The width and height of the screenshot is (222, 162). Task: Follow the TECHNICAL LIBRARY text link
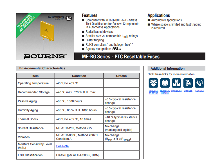coord(165,92)
